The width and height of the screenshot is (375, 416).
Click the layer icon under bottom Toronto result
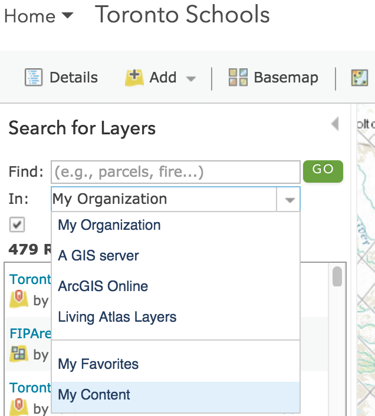[19, 407]
